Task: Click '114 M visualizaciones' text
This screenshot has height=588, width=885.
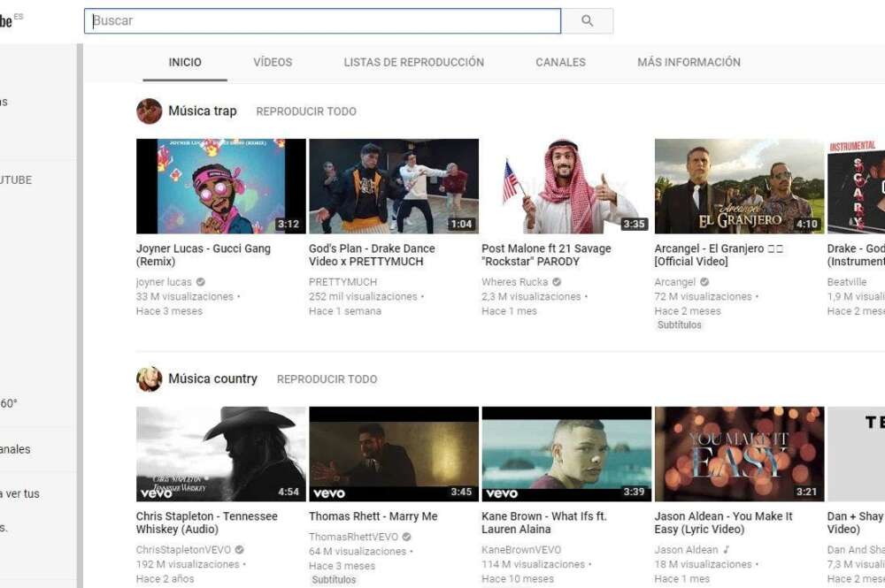Action: pos(534,564)
